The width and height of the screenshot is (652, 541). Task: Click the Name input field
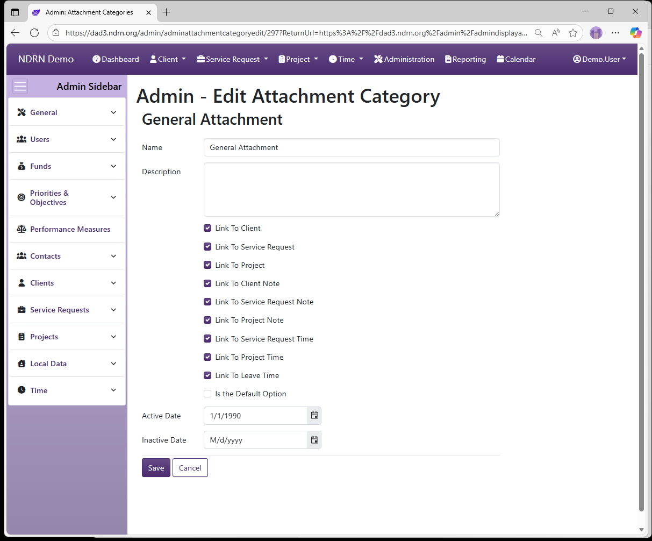click(x=352, y=147)
